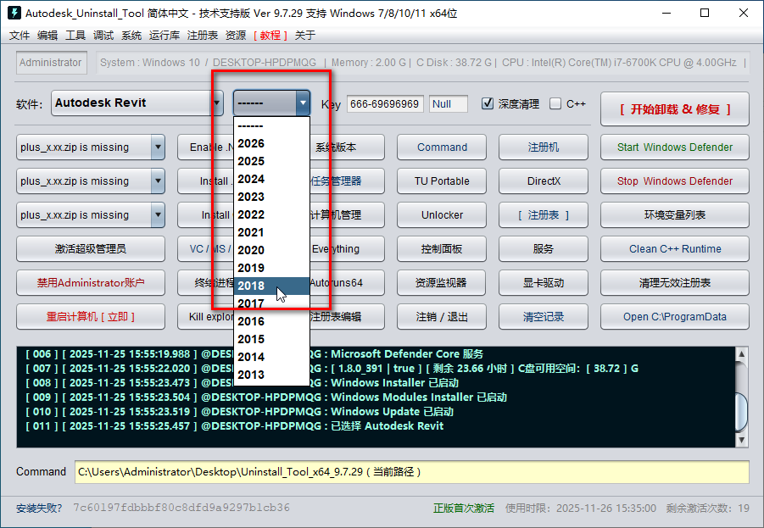Click Start Windows Defender button

coord(675,147)
